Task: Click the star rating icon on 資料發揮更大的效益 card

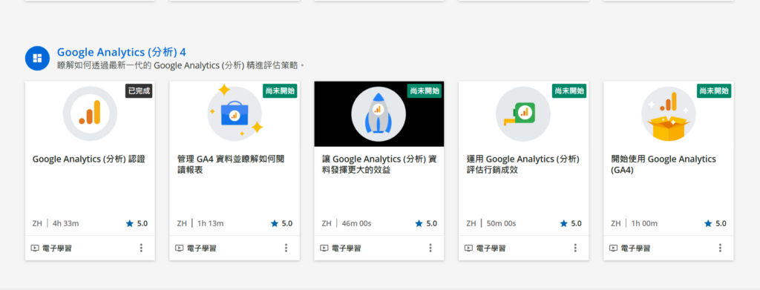Action: pyautogui.click(x=419, y=223)
